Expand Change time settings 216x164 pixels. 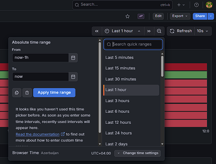138,153
